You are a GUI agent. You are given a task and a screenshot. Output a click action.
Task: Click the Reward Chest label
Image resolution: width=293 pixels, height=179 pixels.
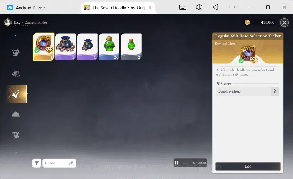(226, 44)
